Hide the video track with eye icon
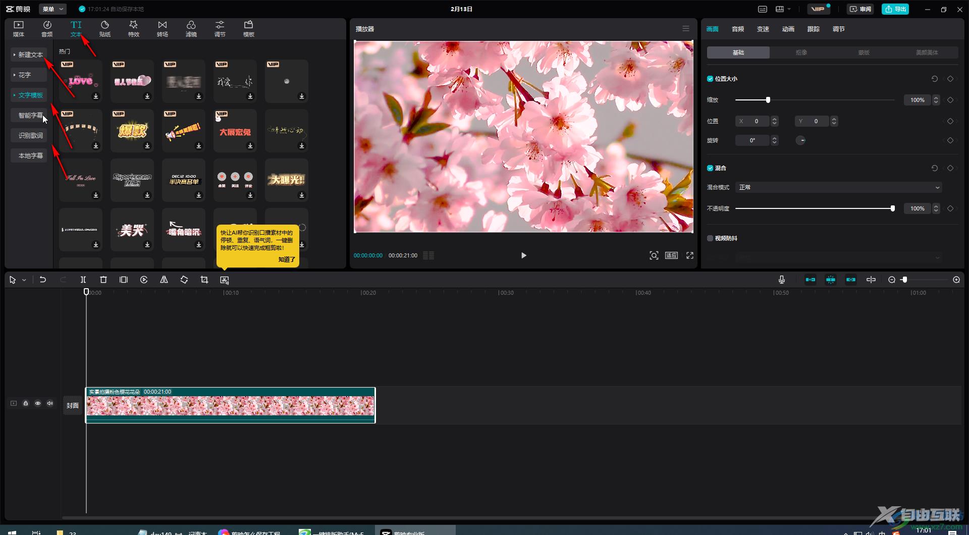The width and height of the screenshot is (969, 535). coord(38,403)
